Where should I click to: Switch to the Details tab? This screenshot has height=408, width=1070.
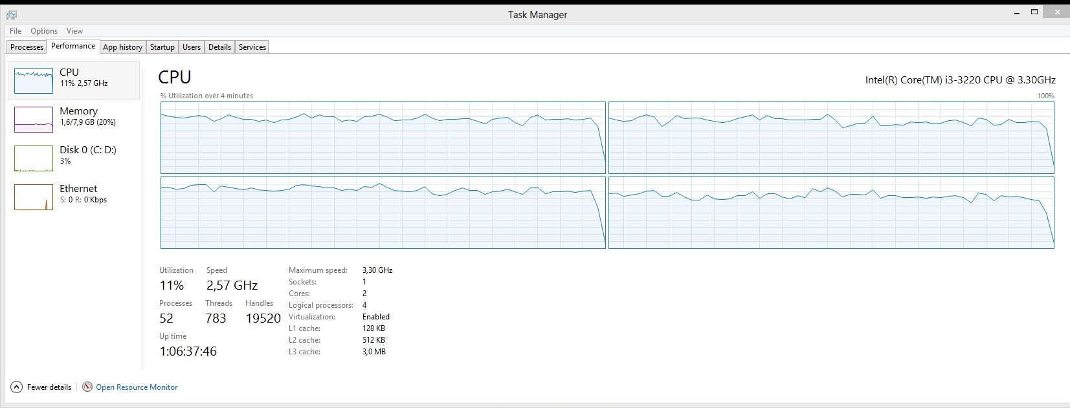(x=219, y=47)
